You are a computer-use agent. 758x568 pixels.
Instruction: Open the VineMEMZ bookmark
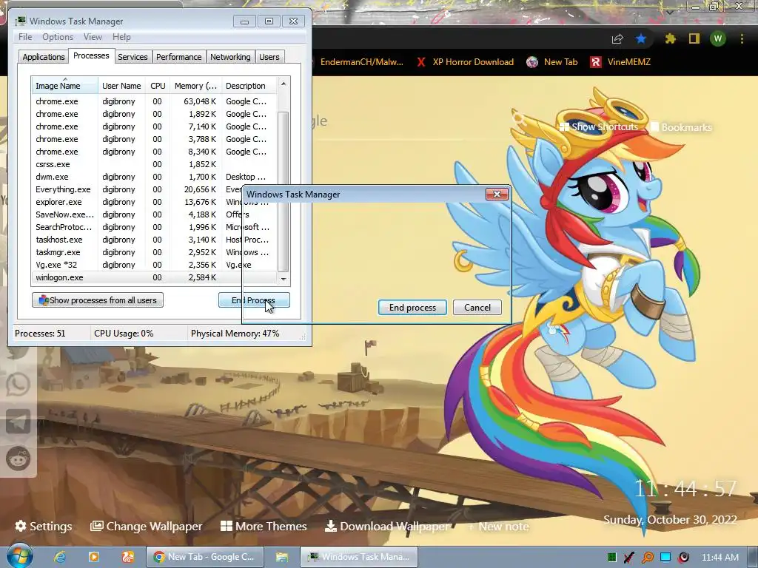point(620,62)
